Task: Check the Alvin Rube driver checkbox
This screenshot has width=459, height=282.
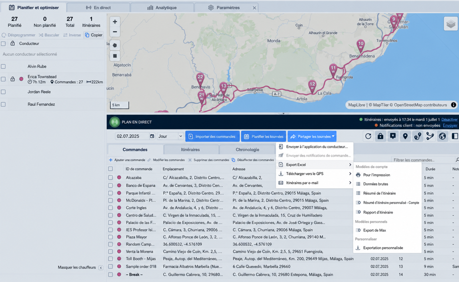Action: (3, 66)
